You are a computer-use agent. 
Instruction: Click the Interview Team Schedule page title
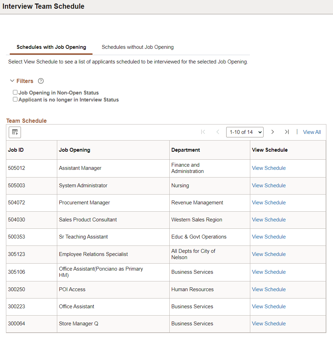(x=43, y=6)
